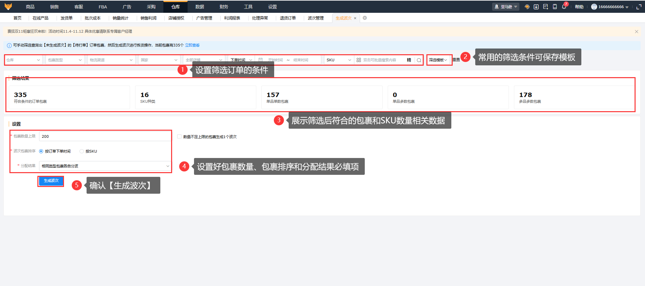Screen dimensions: 645x286
Task: Open the FBA menu
Action: pos(103,7)
